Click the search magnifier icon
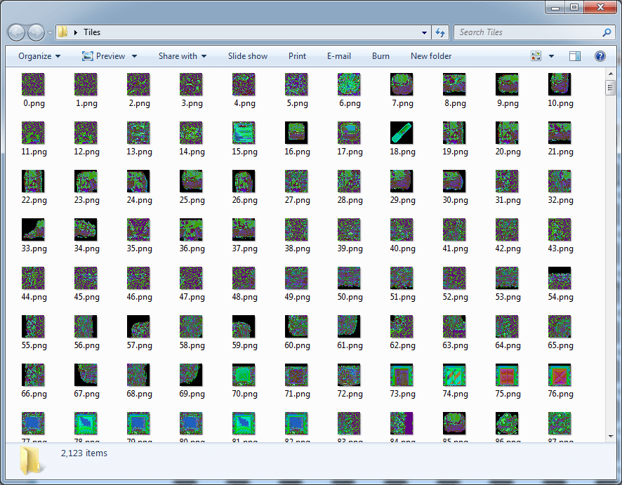 click(607, 32)
